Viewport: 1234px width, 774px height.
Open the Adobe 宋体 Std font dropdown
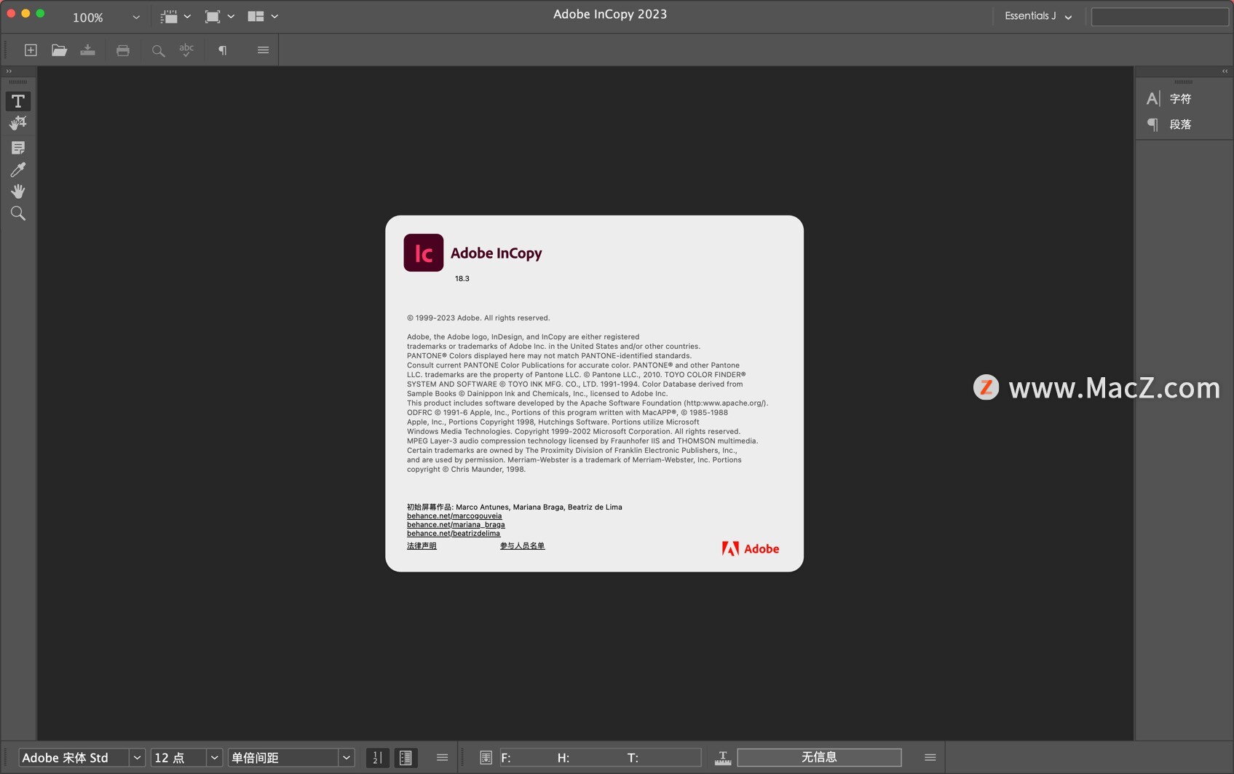point(137,758)
